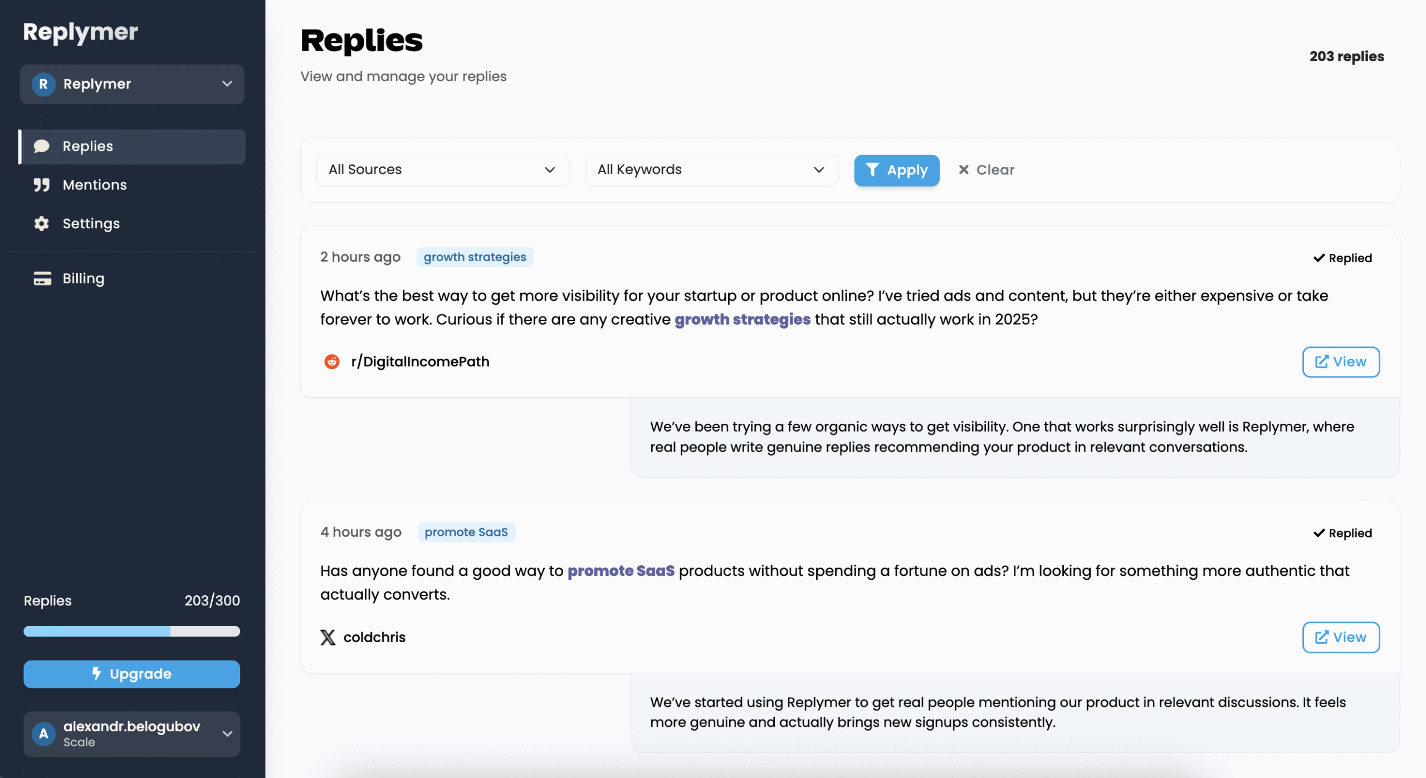Expand the Replymer workspace switcher
This screenshot has width=1426, height=778.
[x=227, y=84]
